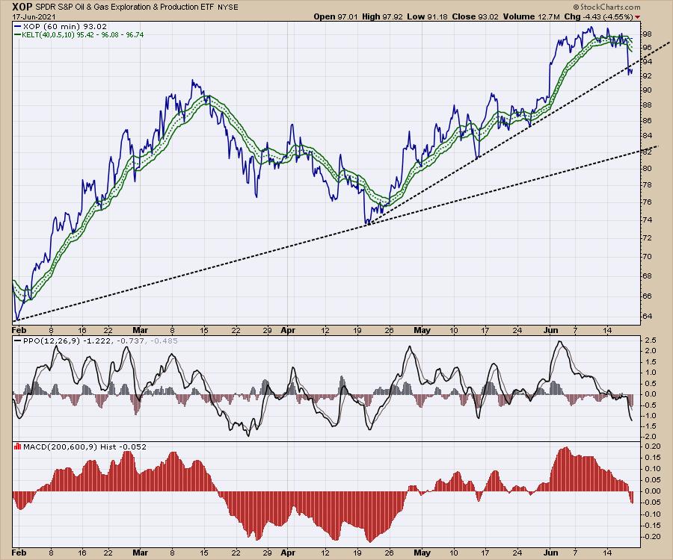The height and width of the screenshot is (560, 673).
Task: Click the May label on the top time axis
Action: pyautogui.click(x=422, y=326)
